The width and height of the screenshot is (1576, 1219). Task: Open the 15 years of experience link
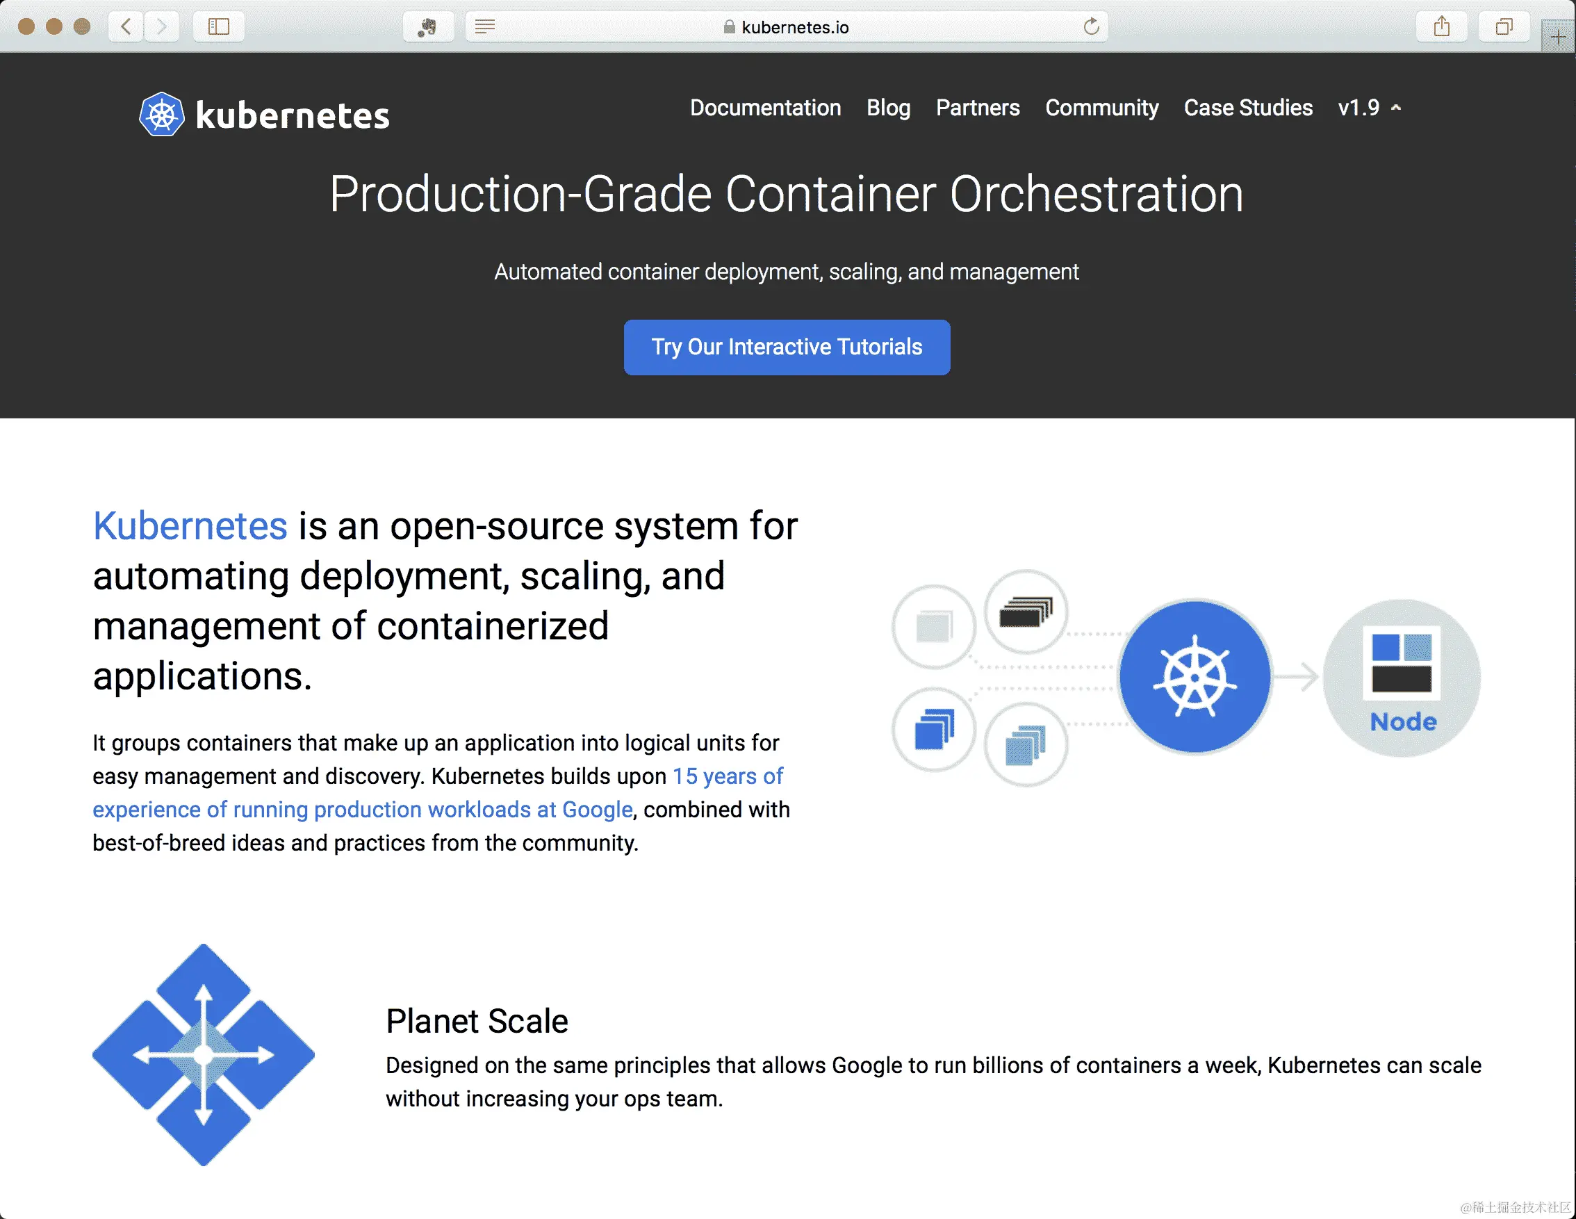pyautogui.click(x=727, y=776)
